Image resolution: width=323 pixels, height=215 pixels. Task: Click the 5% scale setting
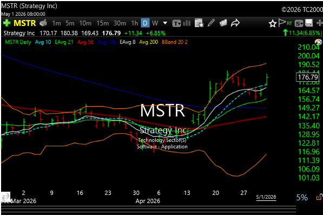click(302, 198)
